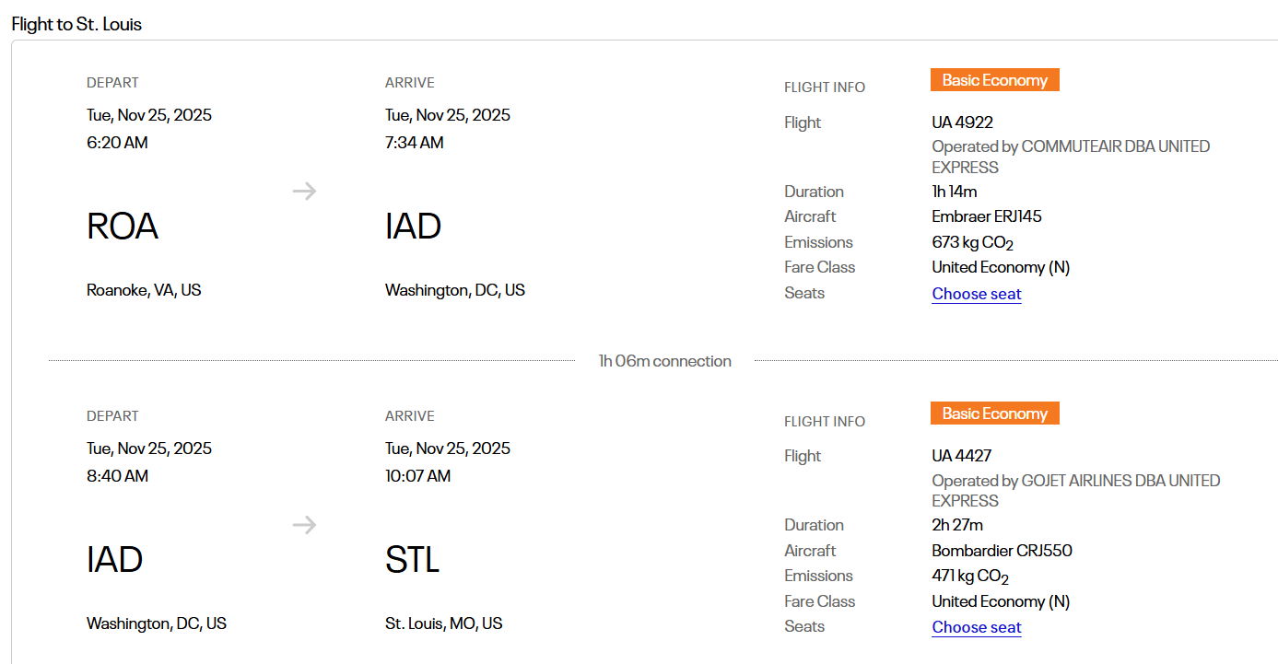Click 673 kg CO2 emissions value
The height and width of the screenshot is (664, 1278).
point(972,243)
